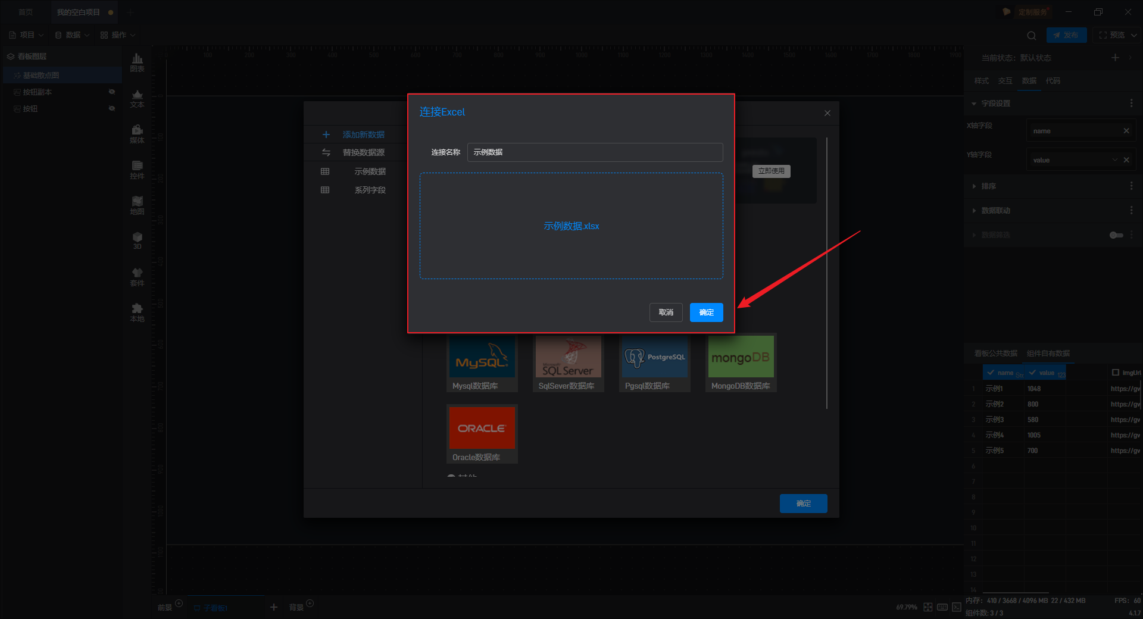Clear the Y轴字段 value field

[x=1126, y=160]
